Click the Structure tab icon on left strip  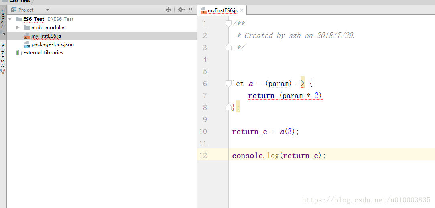(3, 71)
